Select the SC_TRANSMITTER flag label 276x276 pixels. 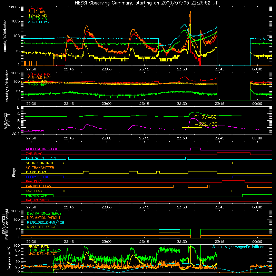pos(40,168)
